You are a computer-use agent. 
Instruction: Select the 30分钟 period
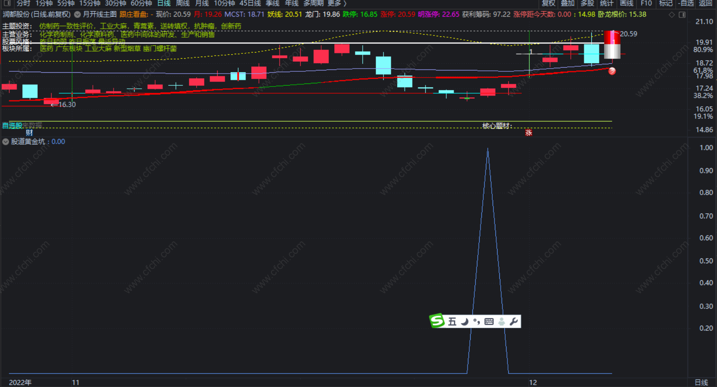pyautogui.click(x=115, y=3)
